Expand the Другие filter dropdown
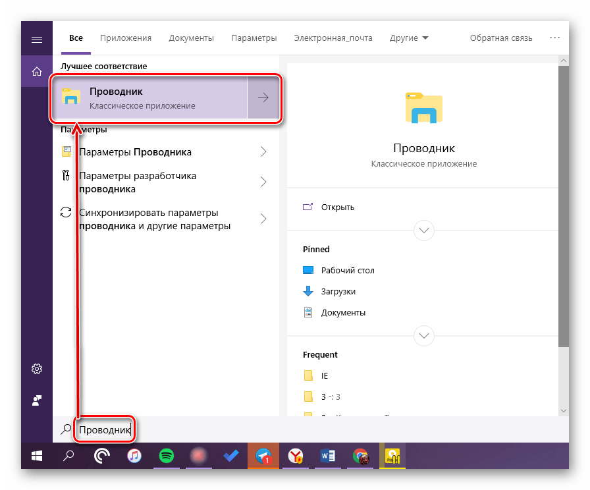Image resolution: width=590 pixels, height=490 pixels. click(x=408, y=38)
